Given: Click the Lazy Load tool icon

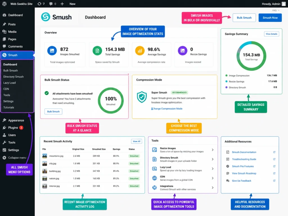Looking at the screenshot, I should (154, 169).
